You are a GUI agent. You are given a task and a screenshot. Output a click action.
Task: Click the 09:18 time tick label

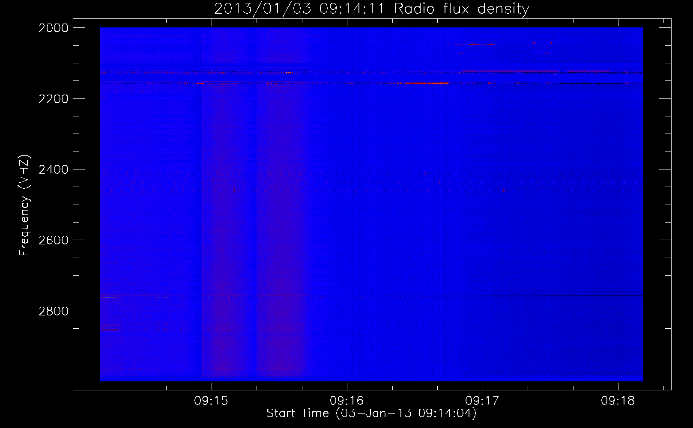point(618,401)
